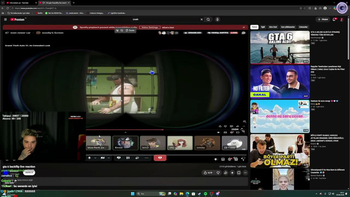Open the defne ile soru cevap thumbnail
Image resolution: width=350 pixels, height=197 pixels.
pos(280,116)
